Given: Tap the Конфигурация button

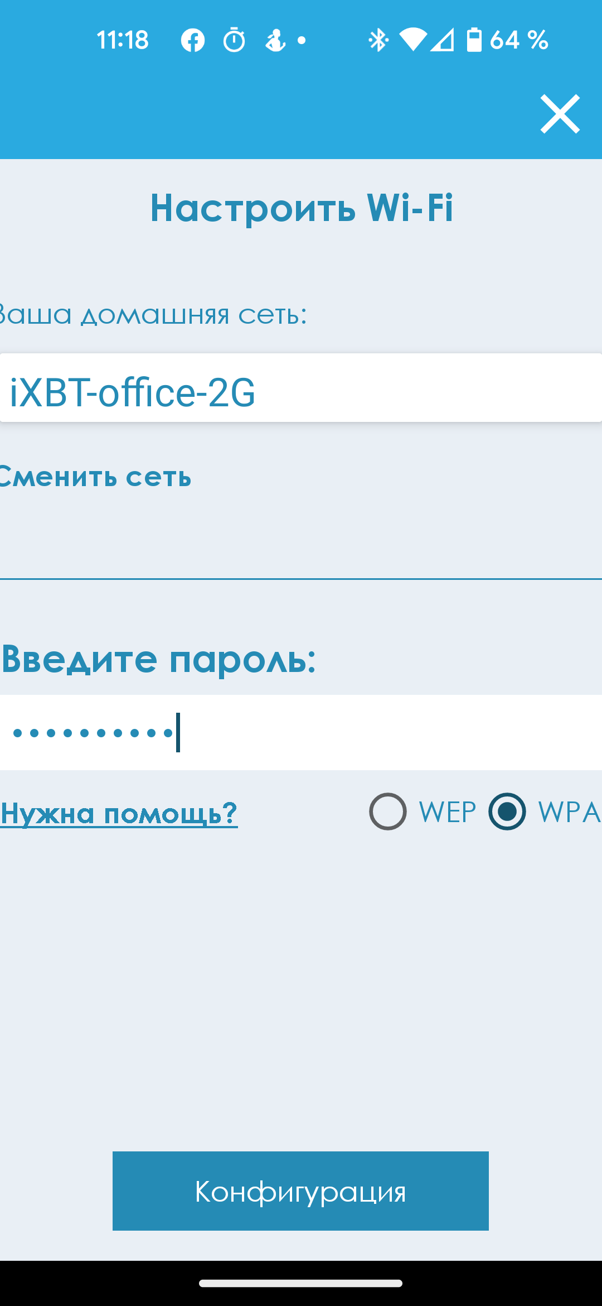Looking at the screenshot, I should click(300, 1191).
